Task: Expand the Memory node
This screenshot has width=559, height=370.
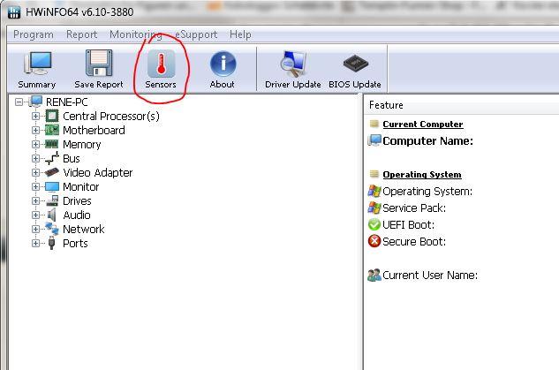Action: (x=35, y=144)
